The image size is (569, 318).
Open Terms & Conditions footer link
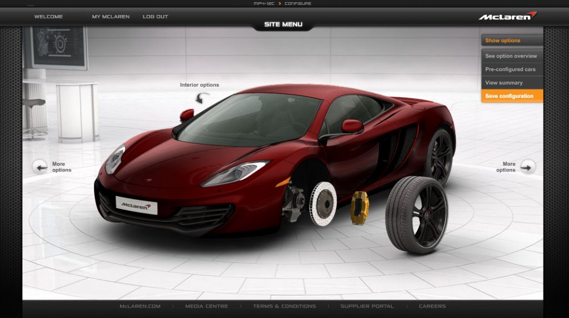tap(284, 306)
